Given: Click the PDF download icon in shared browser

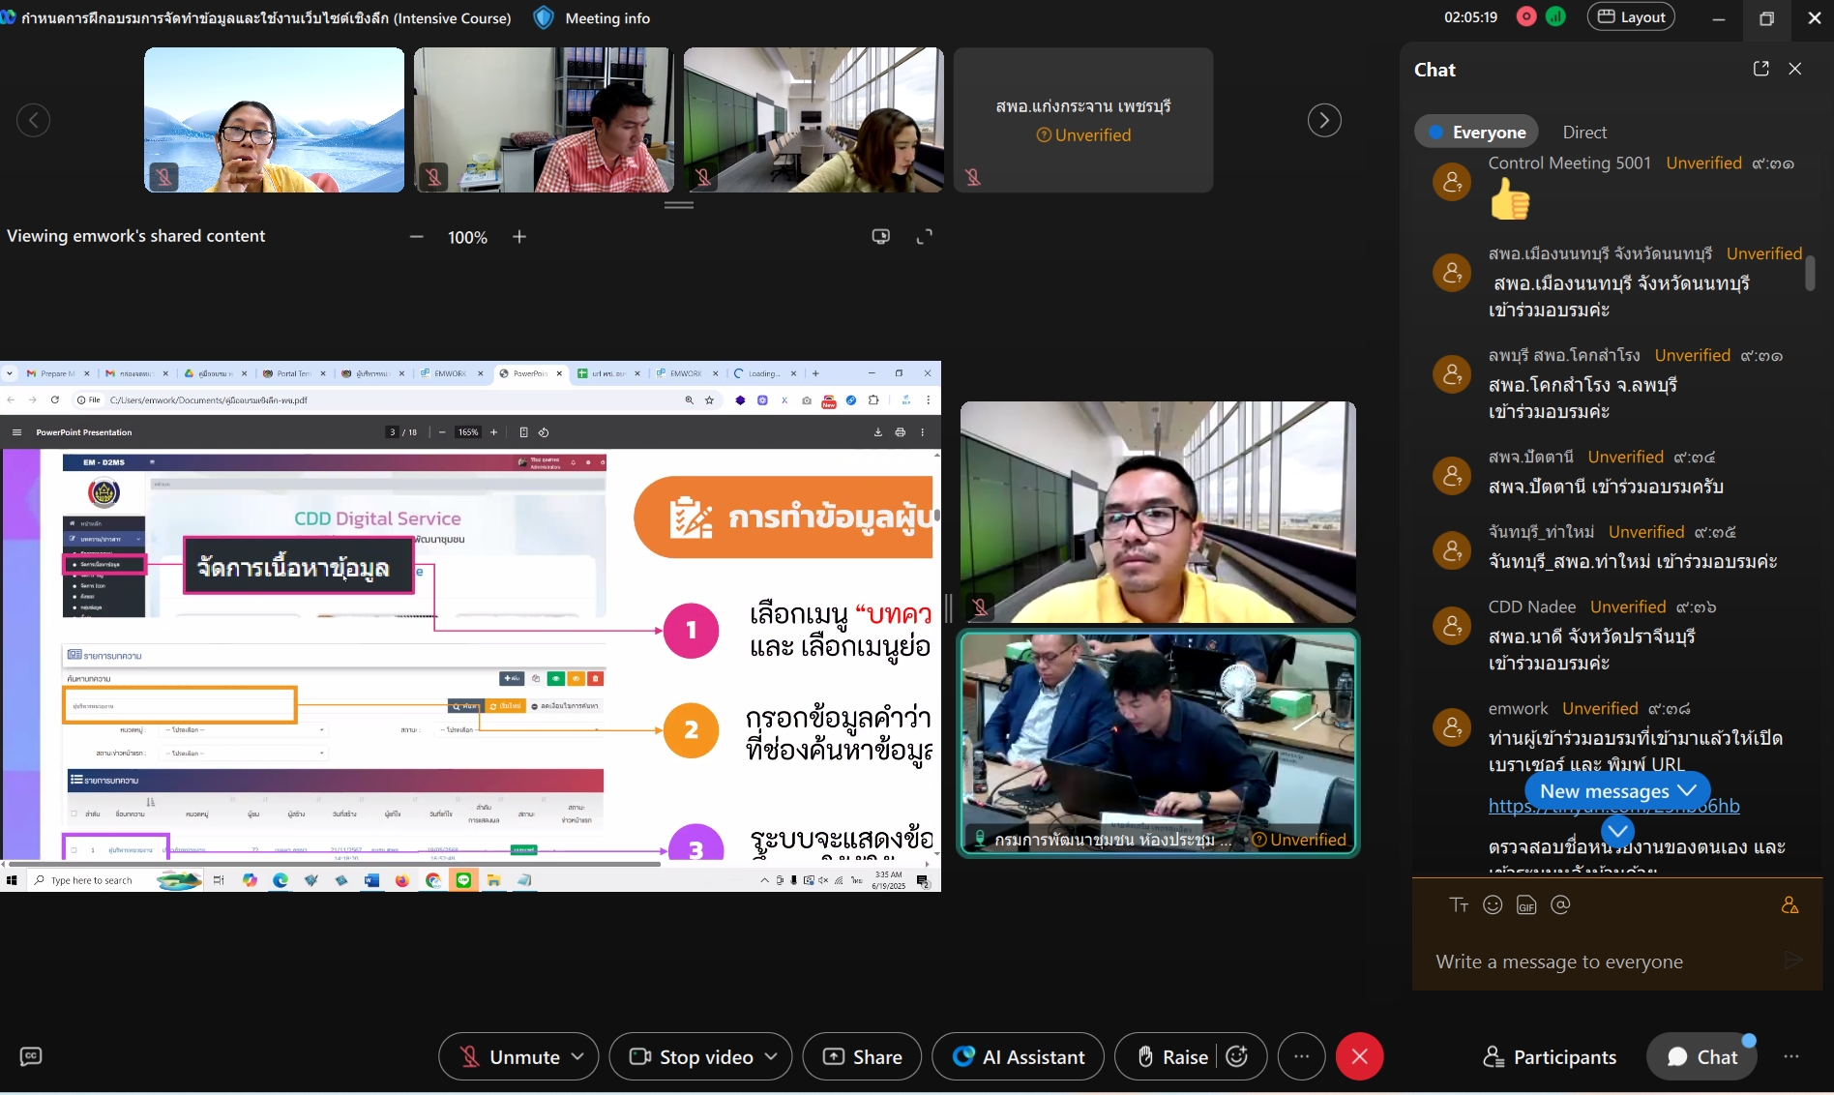Looking at the screenshot, I should (x=878, y=432).
